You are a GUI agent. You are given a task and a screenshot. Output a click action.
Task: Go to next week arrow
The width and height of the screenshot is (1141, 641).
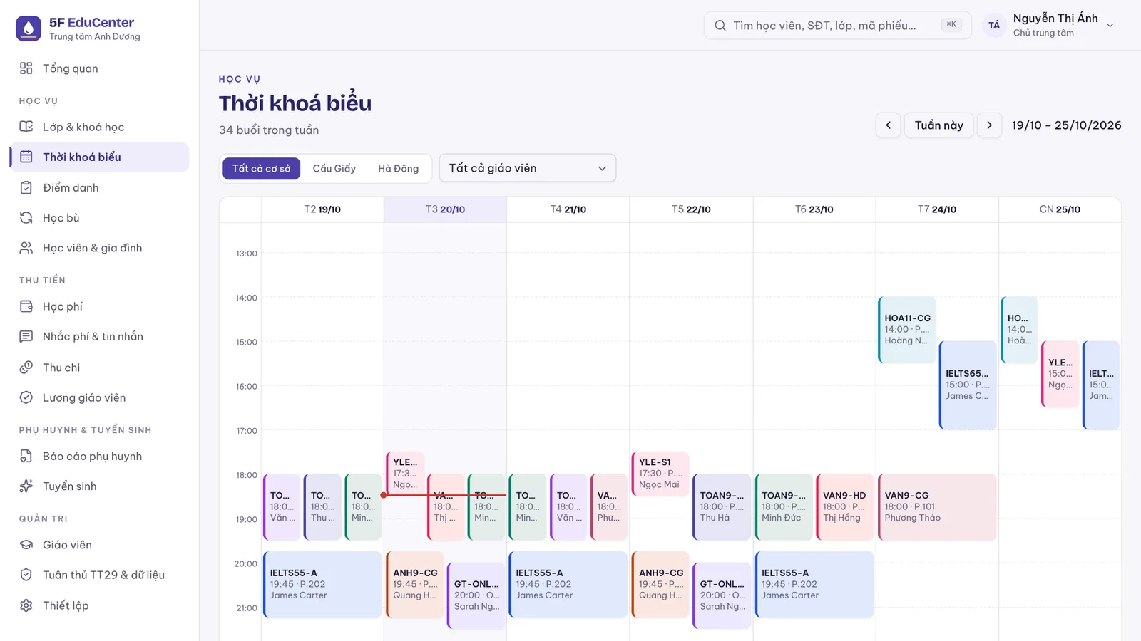989,125
